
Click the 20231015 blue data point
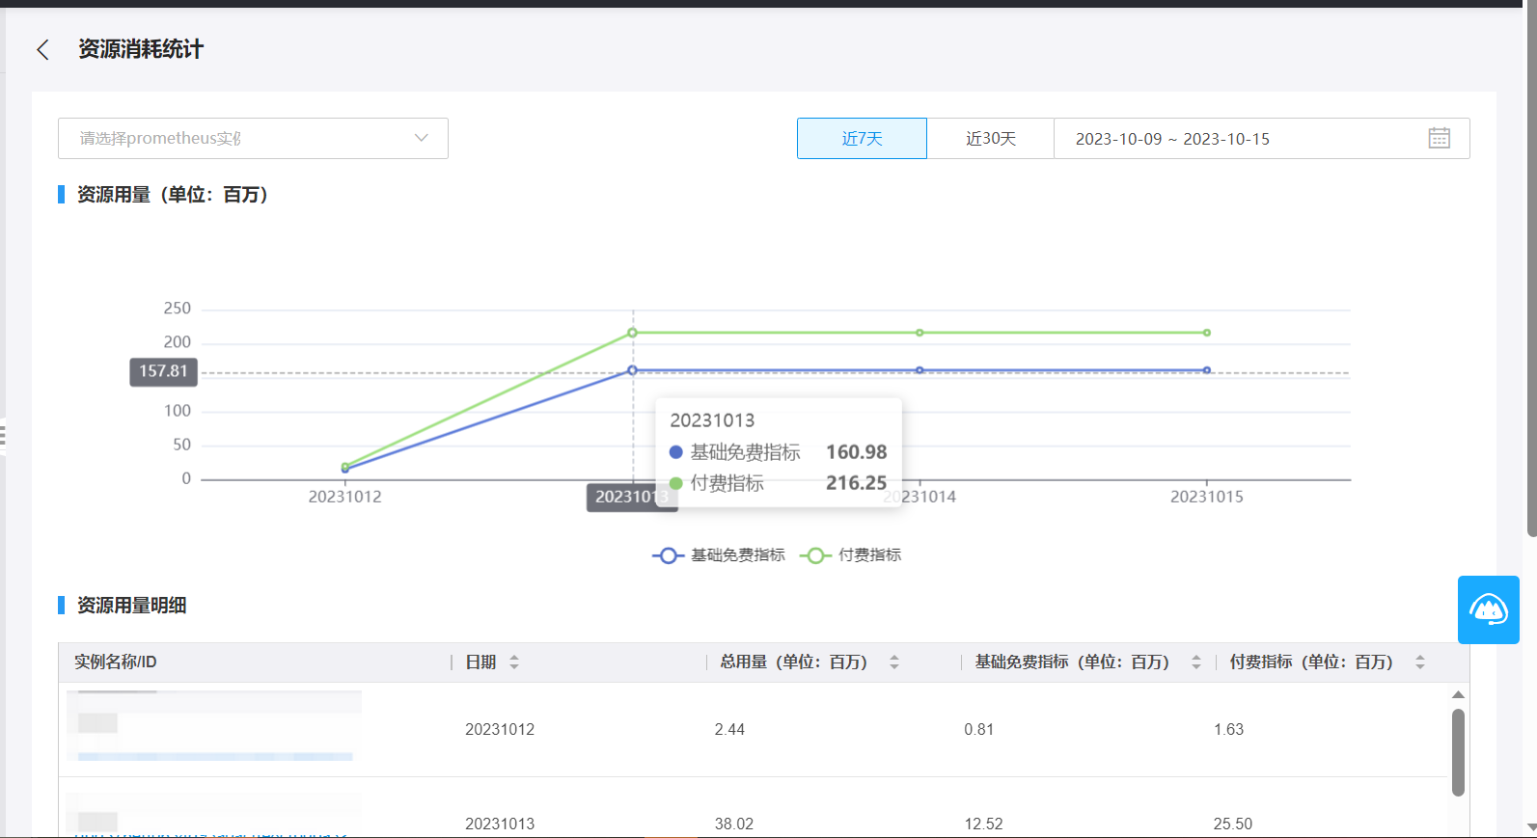[1206, 370]
